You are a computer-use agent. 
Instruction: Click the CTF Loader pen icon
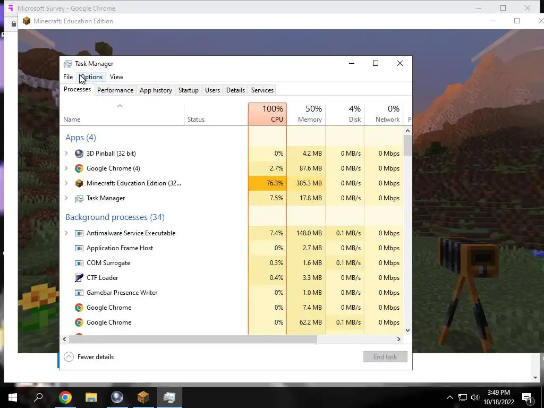click(79, 277)
